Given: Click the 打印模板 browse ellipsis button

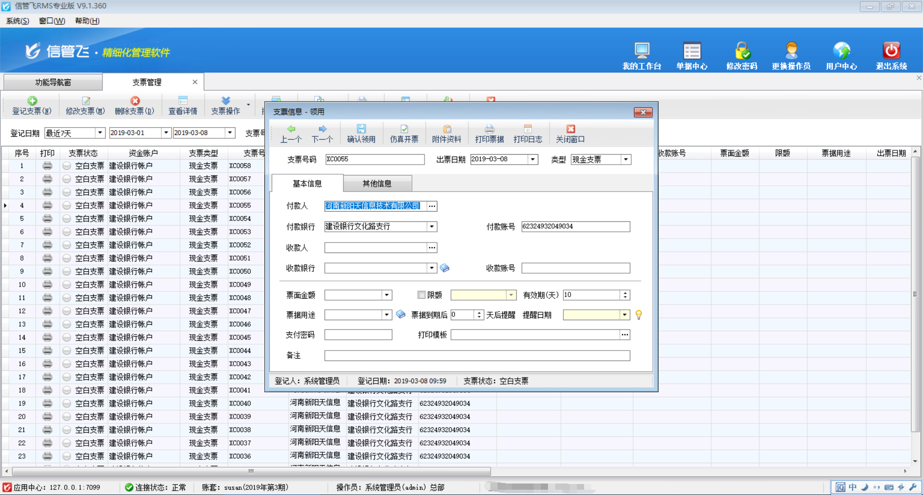Looking at the screenshot, I should pos(624,335).
